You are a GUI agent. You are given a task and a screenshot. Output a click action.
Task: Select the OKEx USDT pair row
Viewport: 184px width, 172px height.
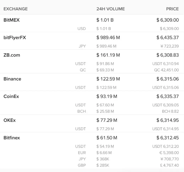pyautogui.click(x=92, y=129)
